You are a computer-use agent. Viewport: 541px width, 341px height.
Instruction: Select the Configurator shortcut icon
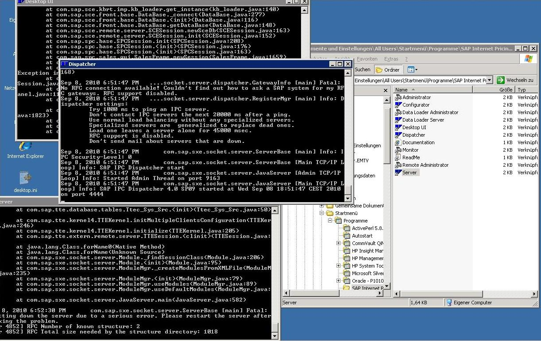(x=398, y=105)
